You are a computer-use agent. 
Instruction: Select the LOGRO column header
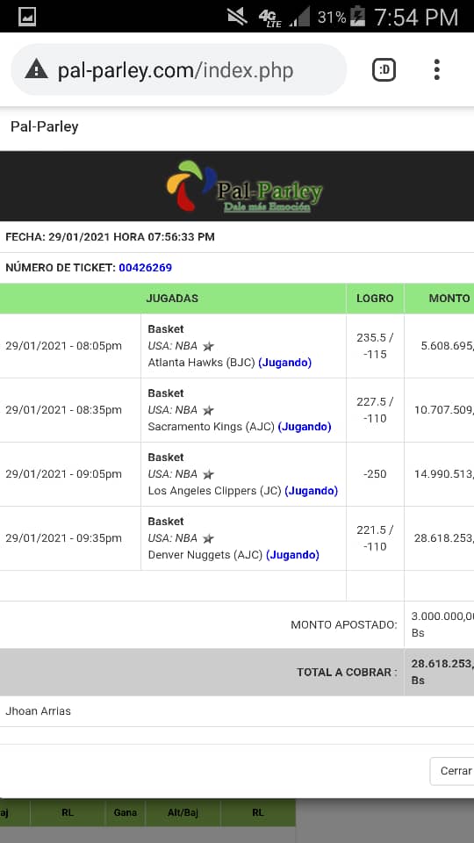tap(375, 299)
